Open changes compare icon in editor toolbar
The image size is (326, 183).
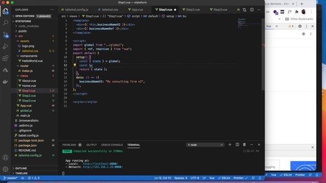(x=244, y=10)
